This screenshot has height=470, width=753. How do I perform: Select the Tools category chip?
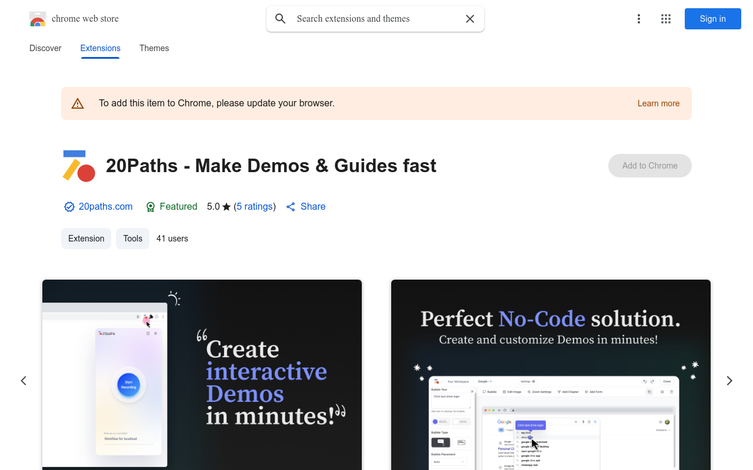[x=133, y=239]
